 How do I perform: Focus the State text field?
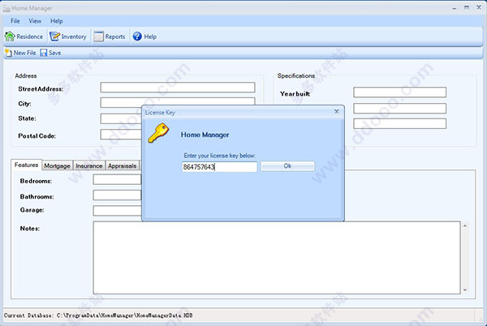[121, 118]
